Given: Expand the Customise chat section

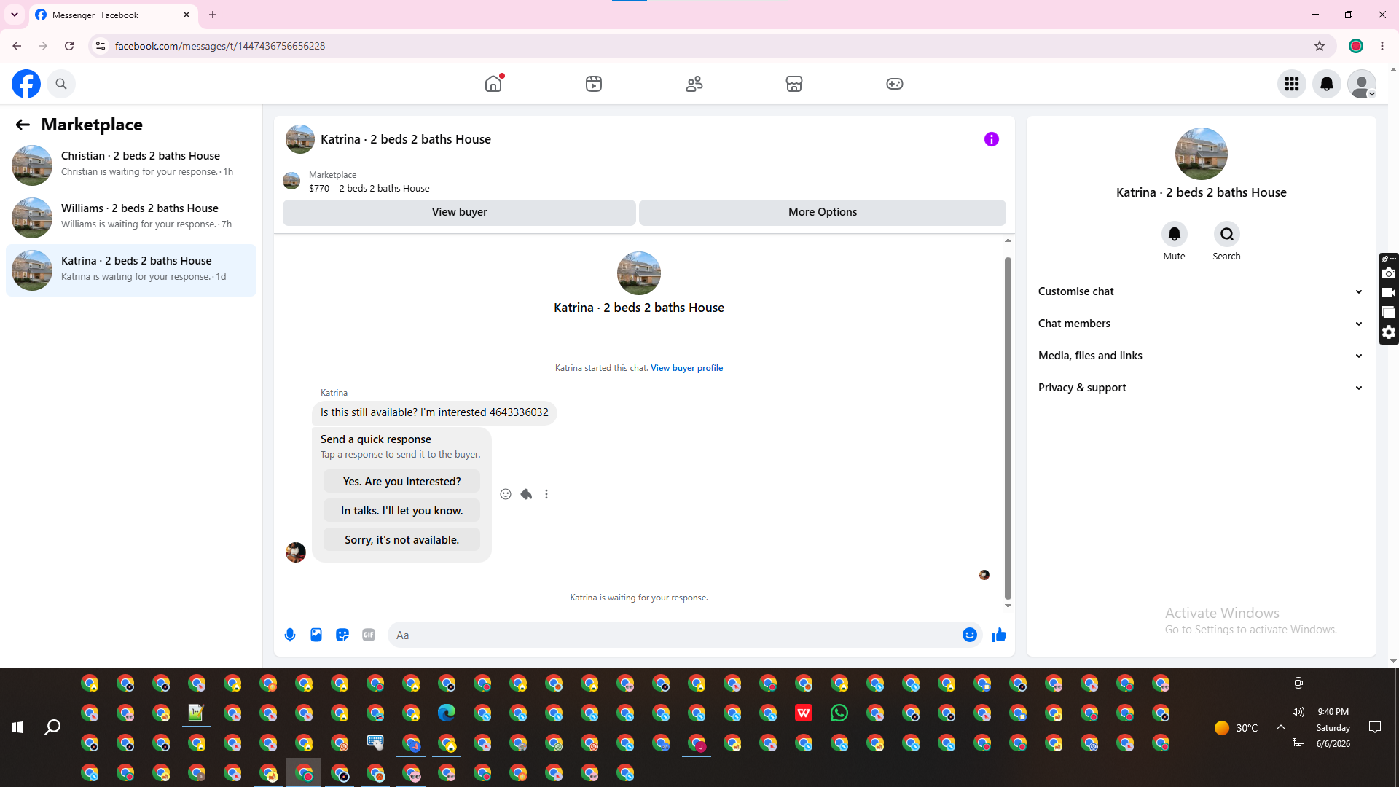Looking at the screenshot, I should (1201, 291).
